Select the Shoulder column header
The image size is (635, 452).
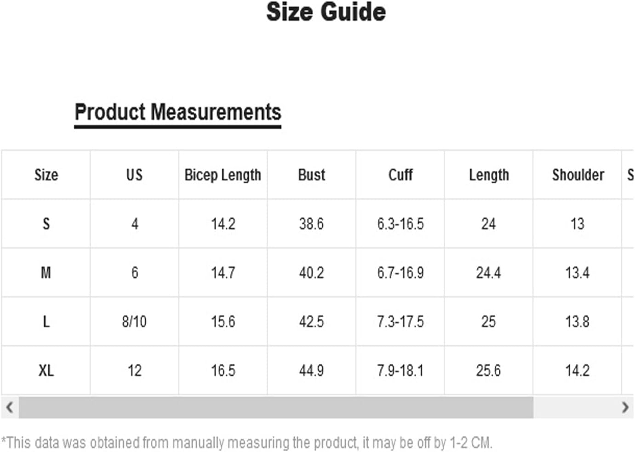(x=578, y=175)
